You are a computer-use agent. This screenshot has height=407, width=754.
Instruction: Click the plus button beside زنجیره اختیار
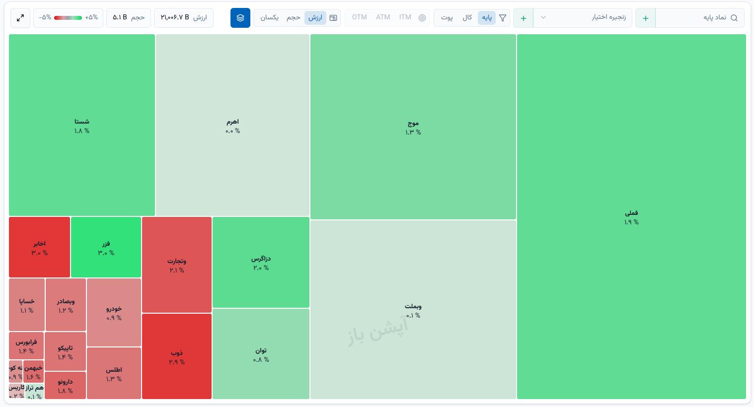[x=523, y=18]
